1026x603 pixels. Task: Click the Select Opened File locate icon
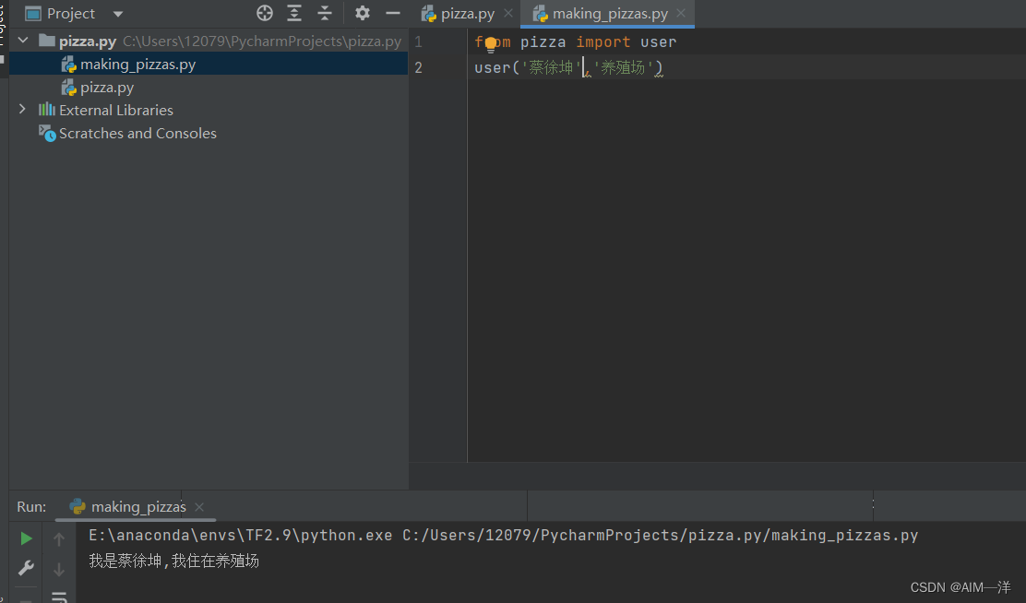(x=265, y=13)
